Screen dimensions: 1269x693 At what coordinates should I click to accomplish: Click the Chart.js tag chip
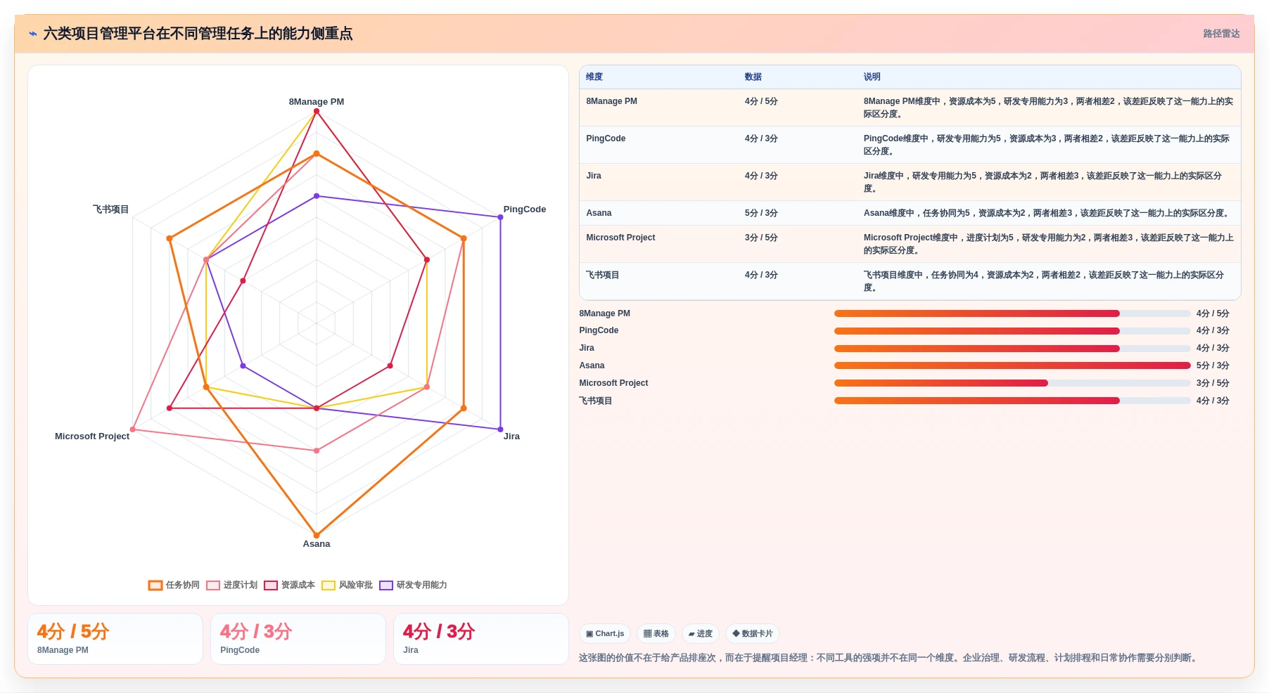605,633
